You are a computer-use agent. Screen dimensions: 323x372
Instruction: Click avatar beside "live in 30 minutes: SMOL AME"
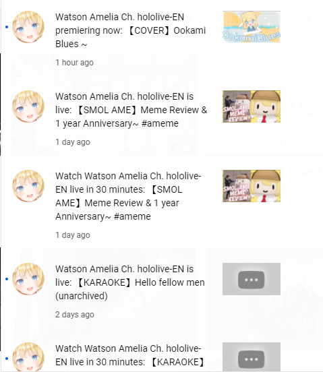coord(28,186)
